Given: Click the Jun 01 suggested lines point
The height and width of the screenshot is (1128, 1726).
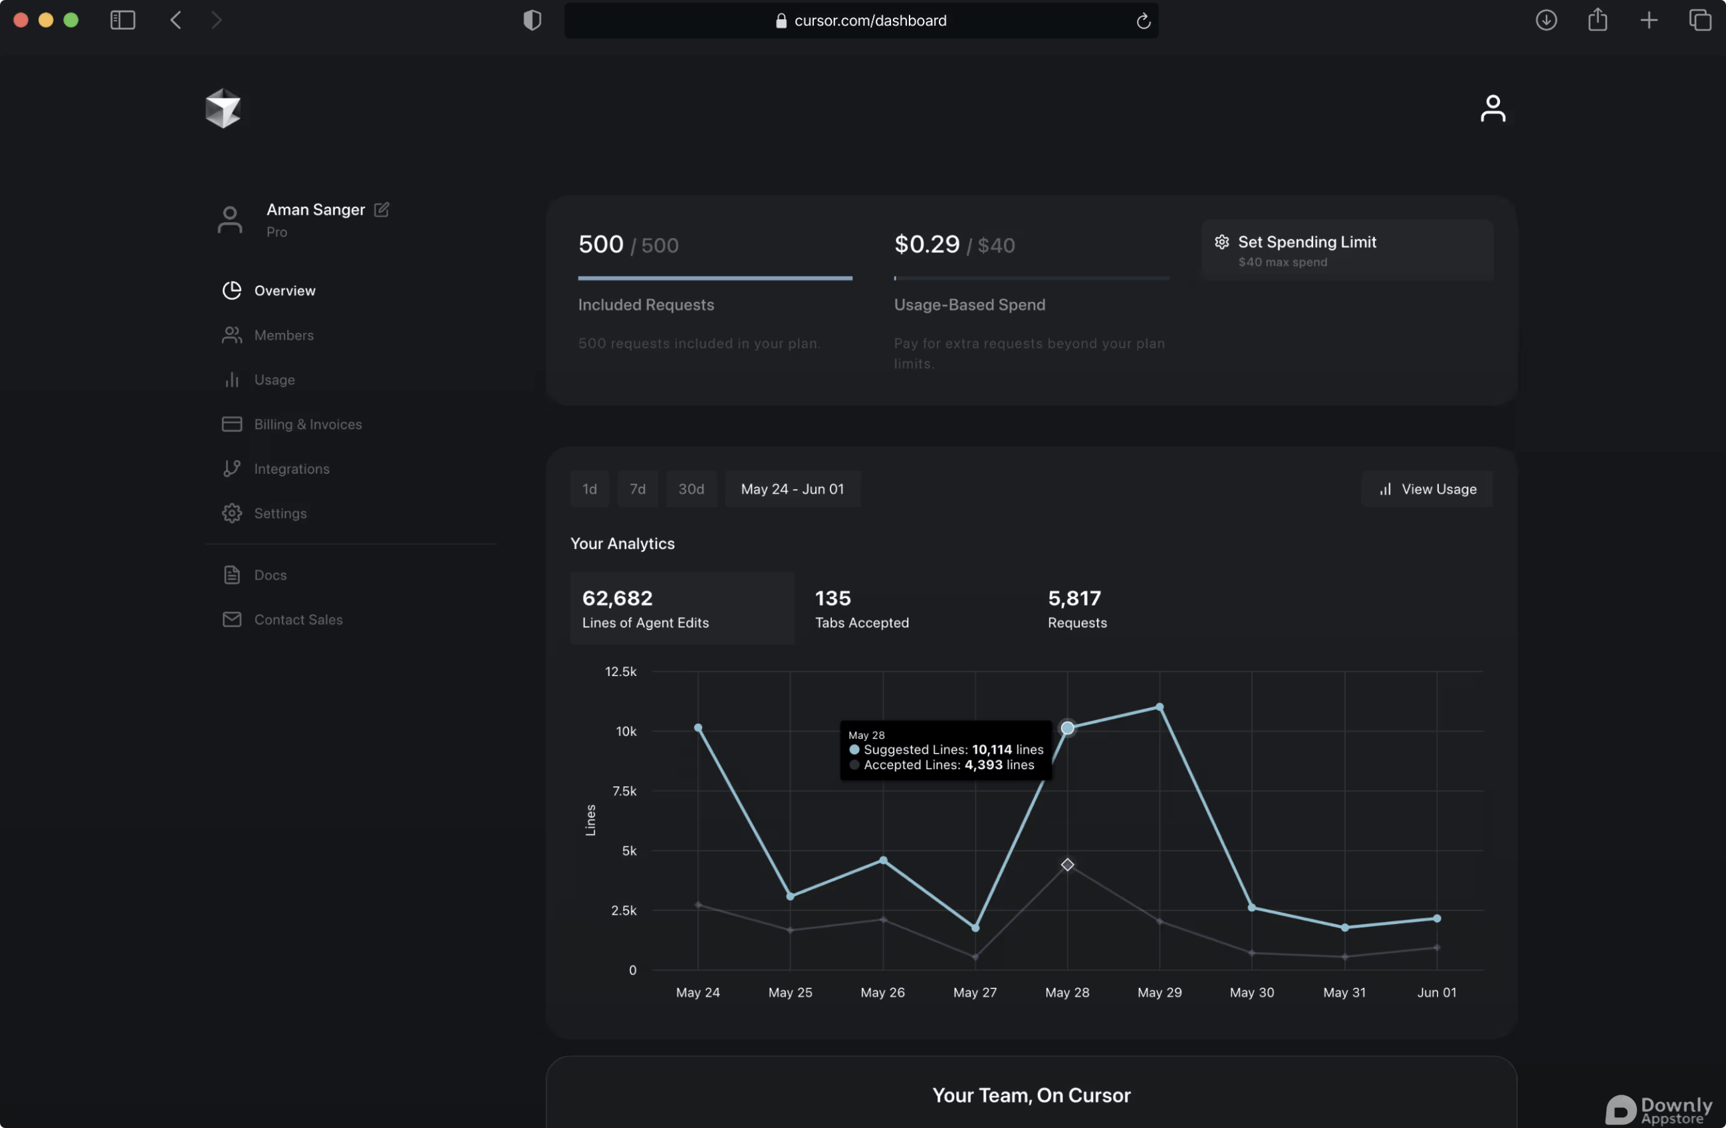Looking at the screenshot, I should pos(1437,919).
